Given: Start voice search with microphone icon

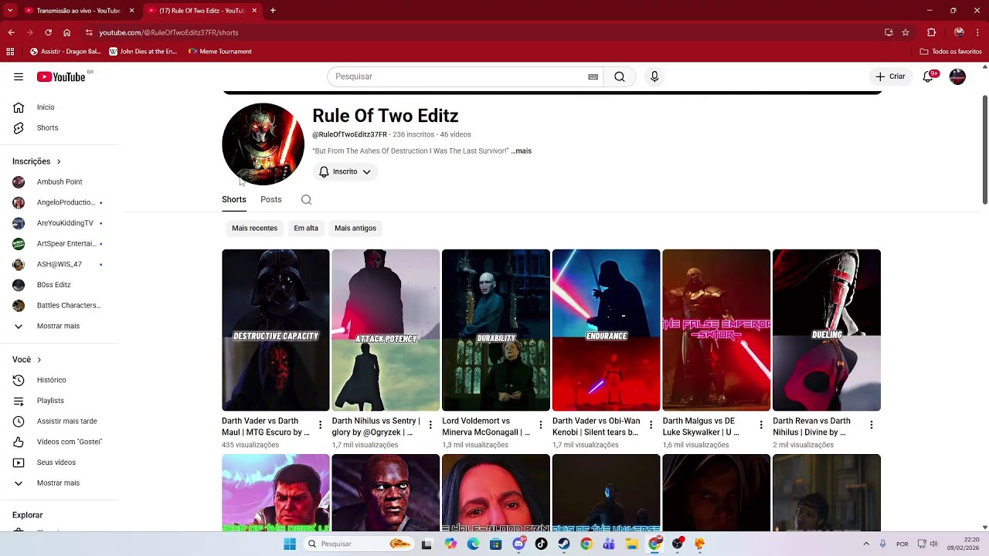Looking at the screenshot, I should click(x=654, y=76).
